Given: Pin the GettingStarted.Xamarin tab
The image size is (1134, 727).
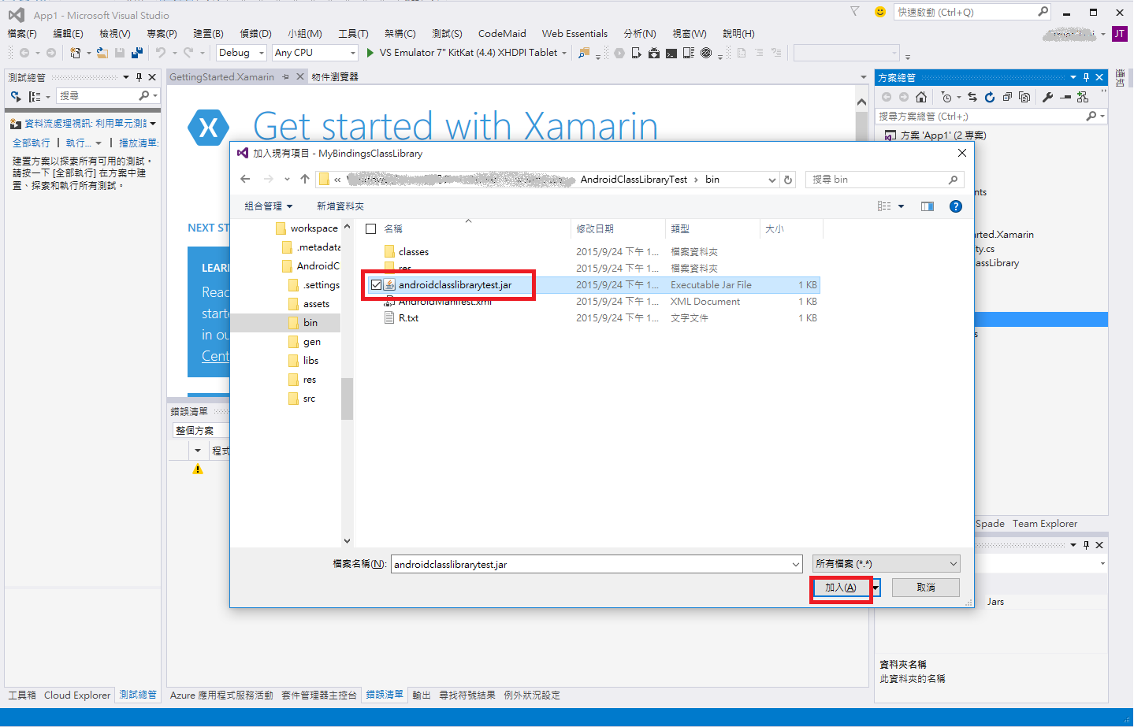Looking at the screenshot, I should (285, 76).
